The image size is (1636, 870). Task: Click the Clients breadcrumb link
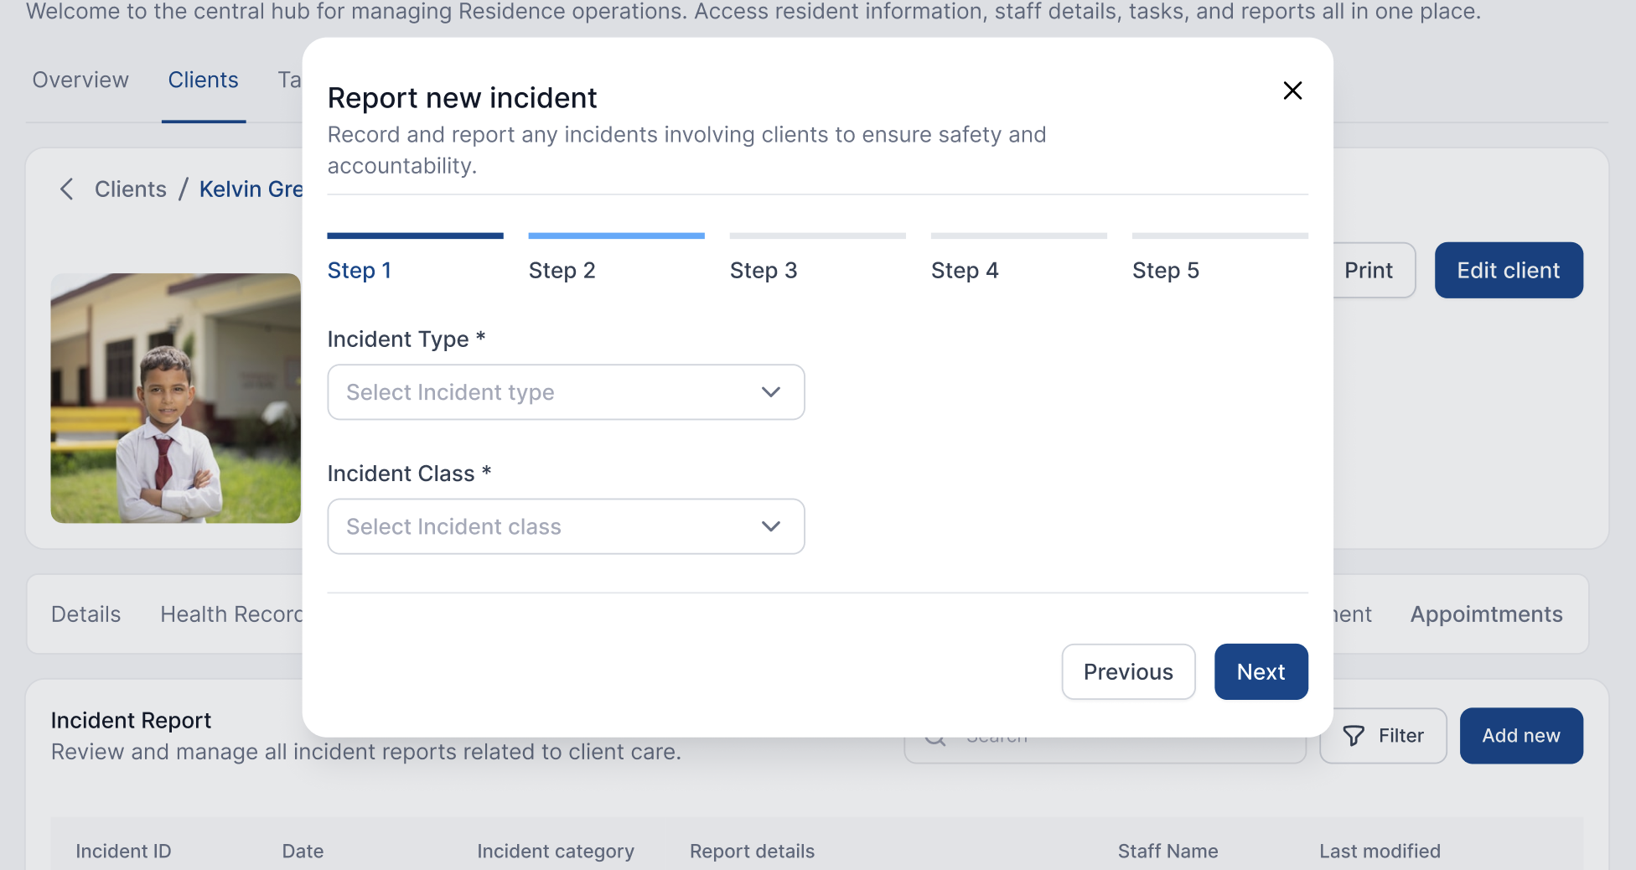131,189
